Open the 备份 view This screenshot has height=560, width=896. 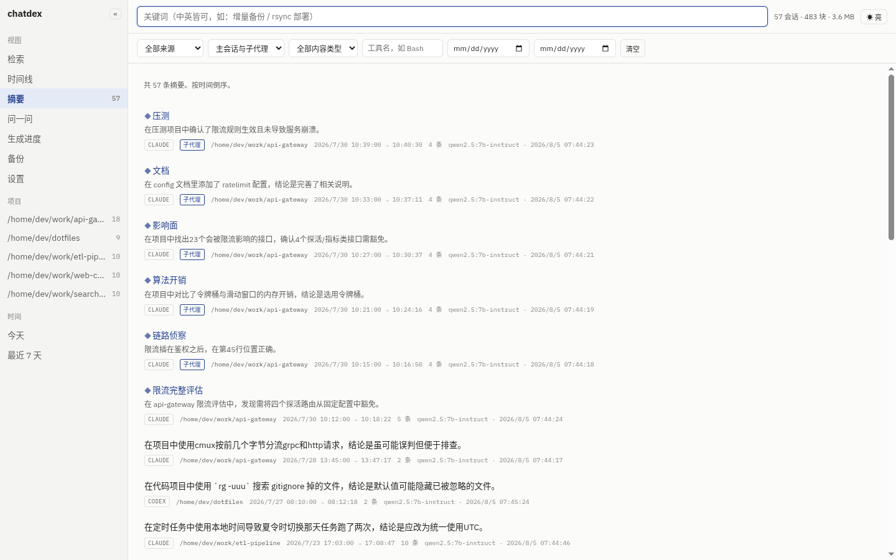click(63, 159)
